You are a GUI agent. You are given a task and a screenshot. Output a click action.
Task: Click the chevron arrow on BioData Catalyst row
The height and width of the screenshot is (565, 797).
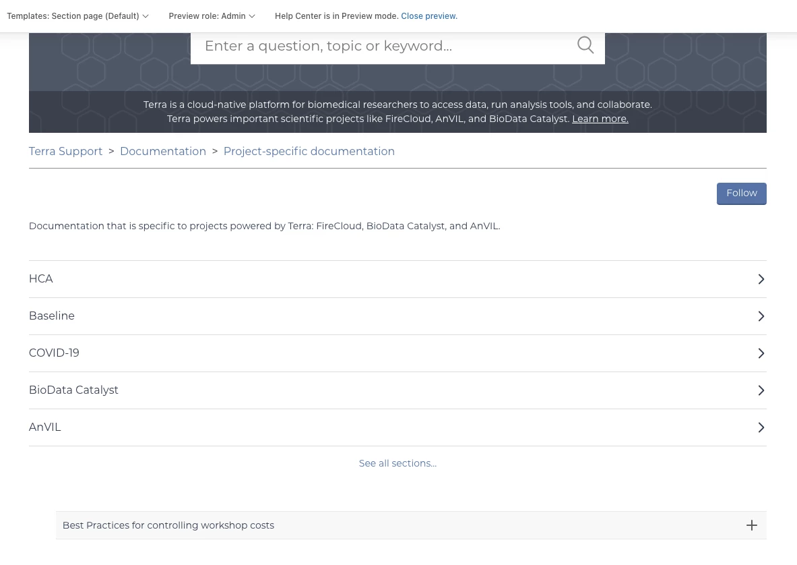761,390
